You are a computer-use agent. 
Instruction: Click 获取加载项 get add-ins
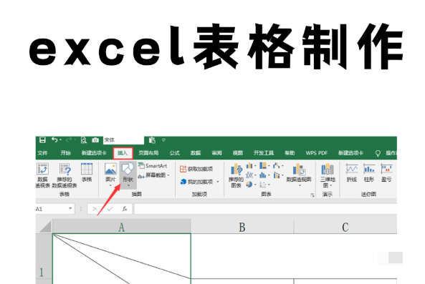(x=196, y=169)
